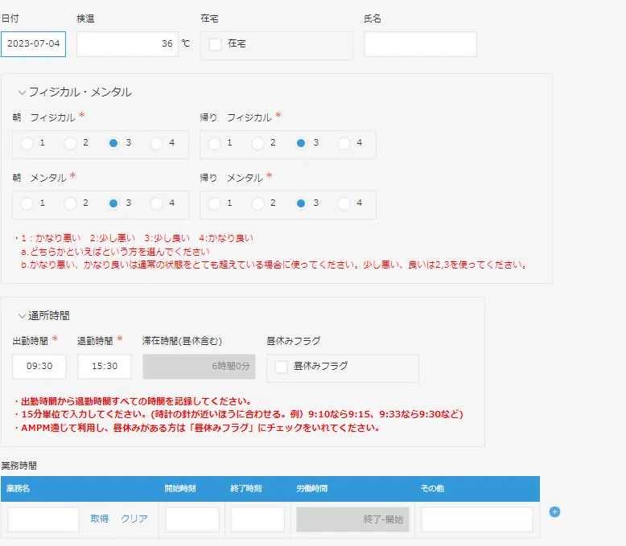Click the note about 15分単位で入力
626x546 pixels.
coord(239,414)
